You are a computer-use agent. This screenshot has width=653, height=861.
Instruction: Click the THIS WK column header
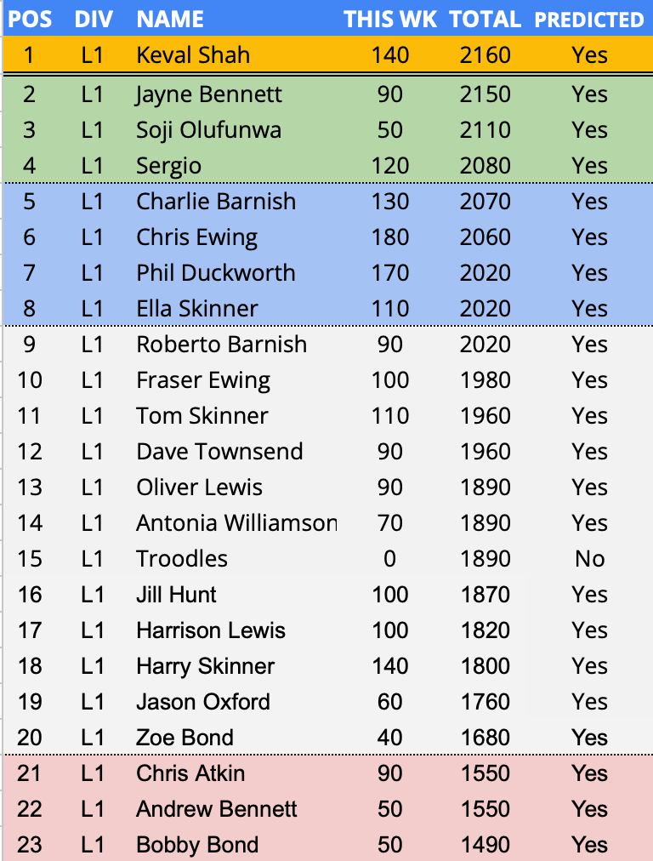[x=390, y=20]
